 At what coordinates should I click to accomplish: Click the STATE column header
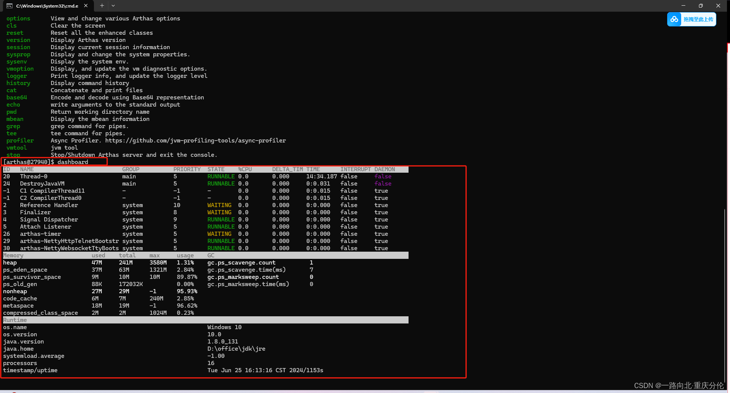click(216, 169)
